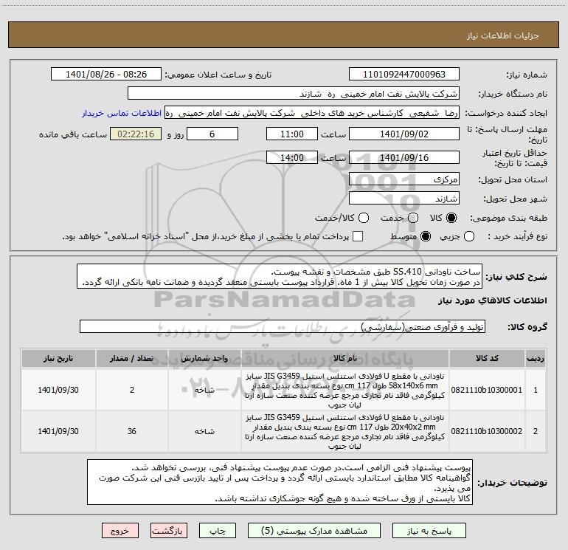
Task: Click the تاریخ نیاز column header
Action: click(x=58, y=358)
